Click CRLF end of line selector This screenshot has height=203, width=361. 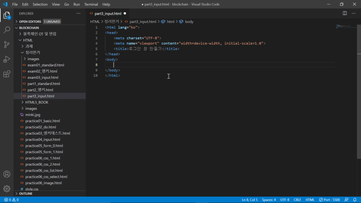tap(297, 200)
